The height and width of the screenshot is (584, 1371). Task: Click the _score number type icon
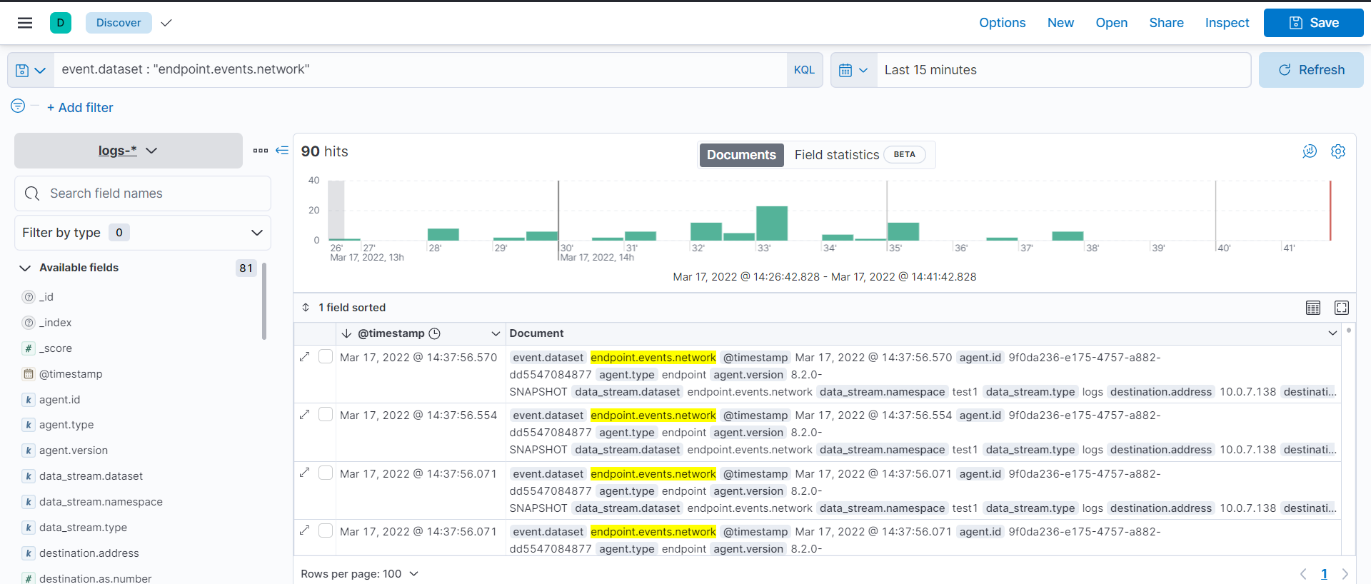[x=29, y=348]
